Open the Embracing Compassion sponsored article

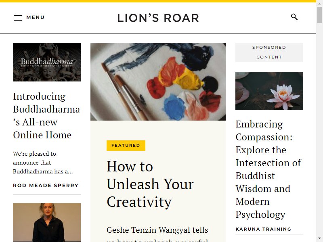click(x=268, y=169)
